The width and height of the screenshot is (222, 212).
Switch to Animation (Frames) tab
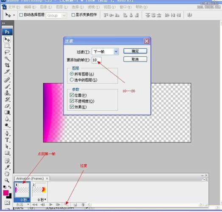click(30, 179)
